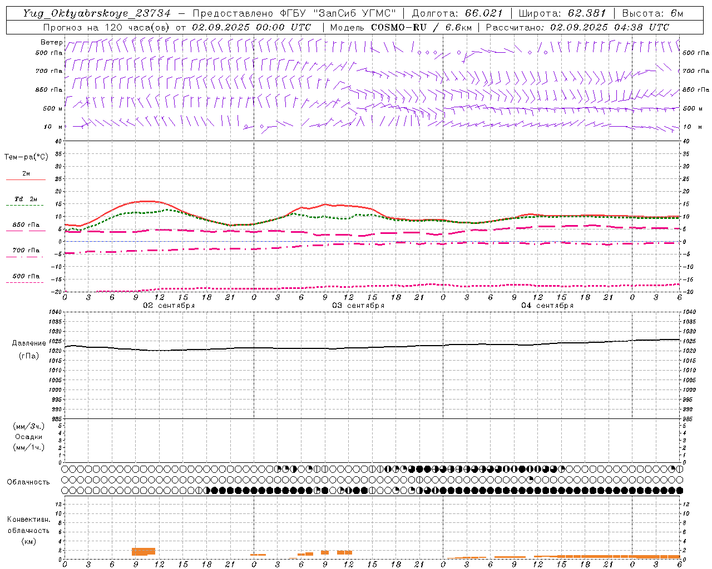The image size is (712, 569).
Task: Click the Давление panel label
Action: pos(29,343)
